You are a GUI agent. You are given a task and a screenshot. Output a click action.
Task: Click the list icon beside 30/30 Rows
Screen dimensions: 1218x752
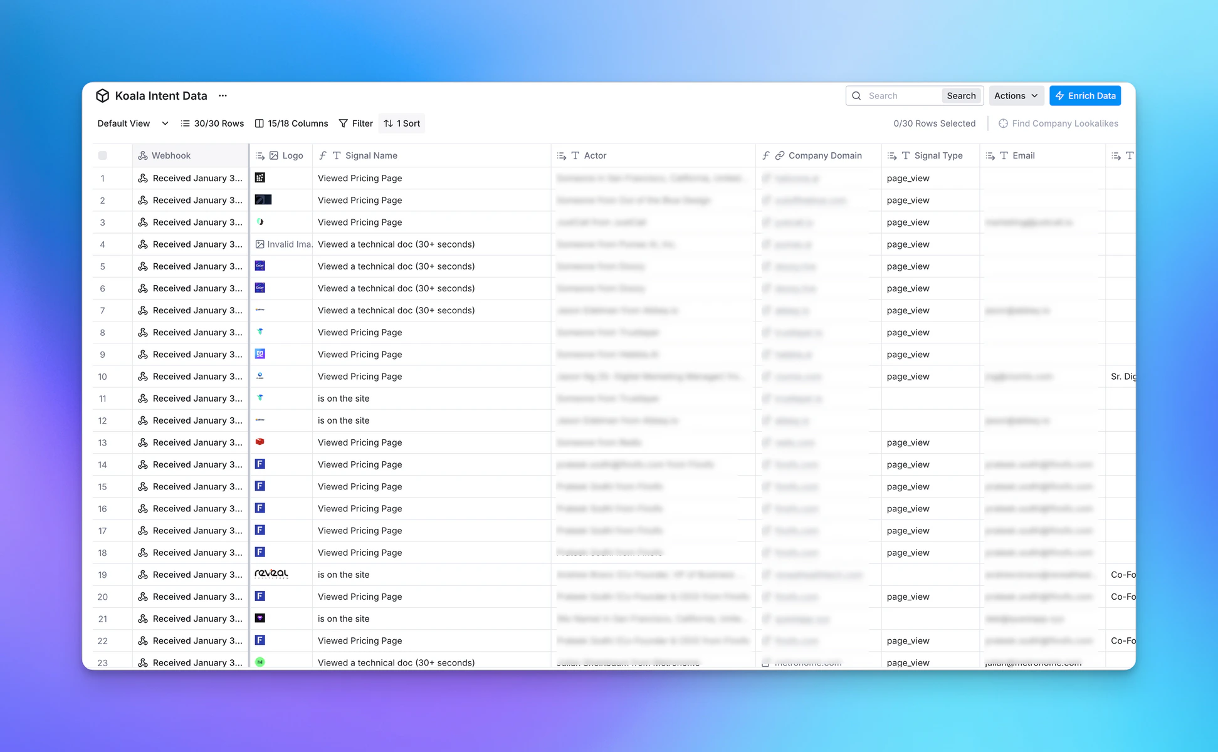(186, 123)
